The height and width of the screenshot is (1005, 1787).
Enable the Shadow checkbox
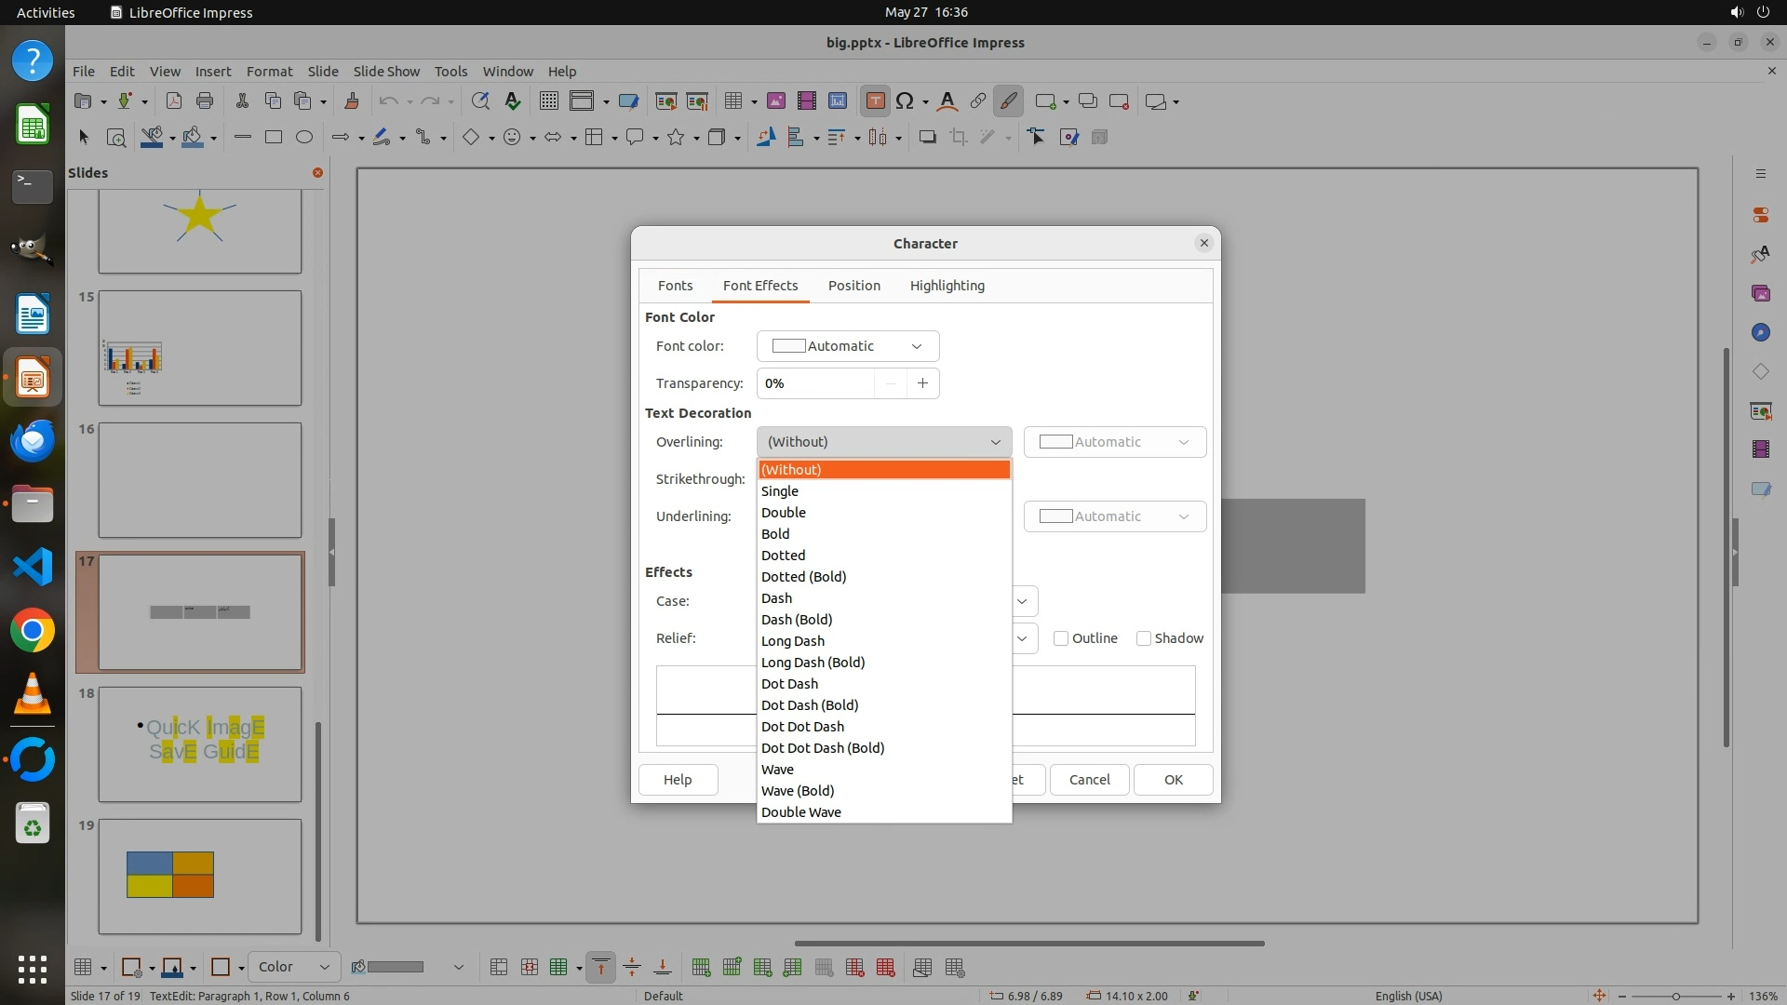click(1144, 638)
